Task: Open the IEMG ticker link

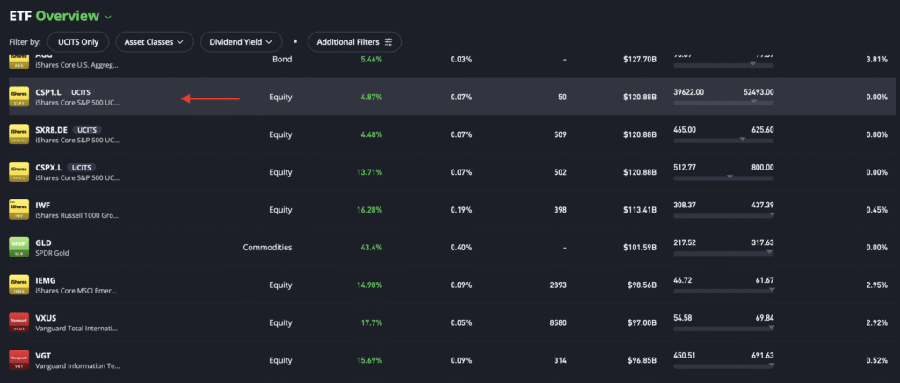Action: pos(46,280)
